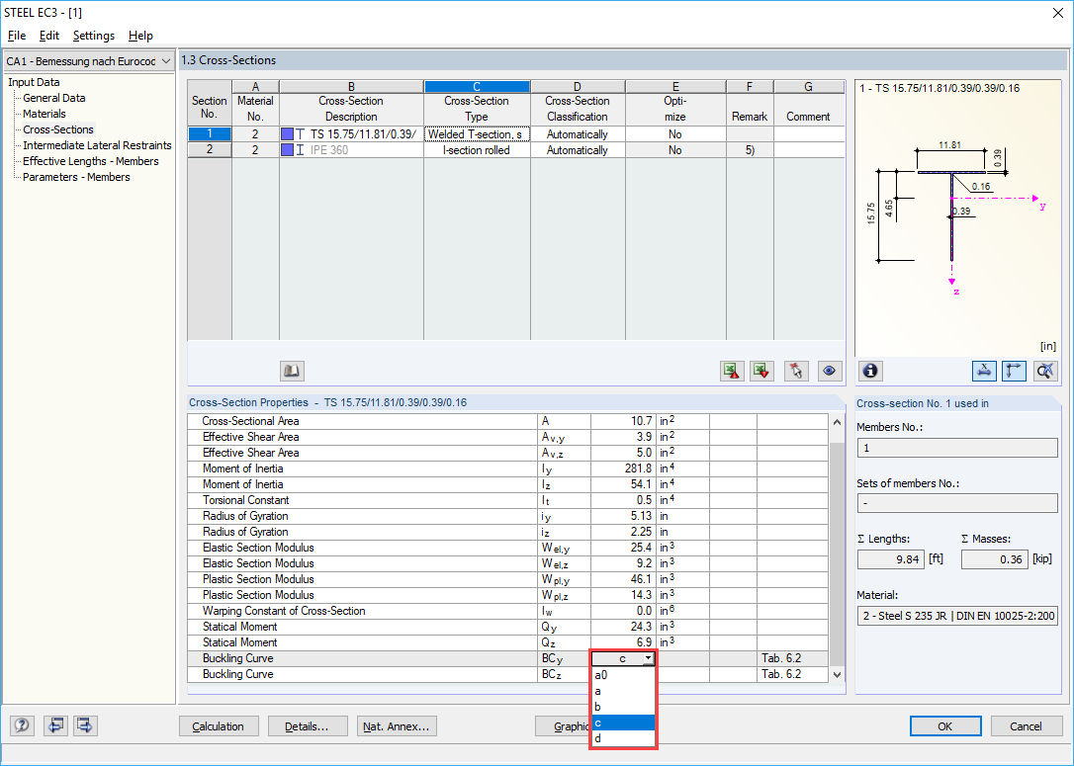This screenshot has height=766, width=1074.
Task: Click the 'I-section rolled' type cell
Action: [x=477, y=150]
